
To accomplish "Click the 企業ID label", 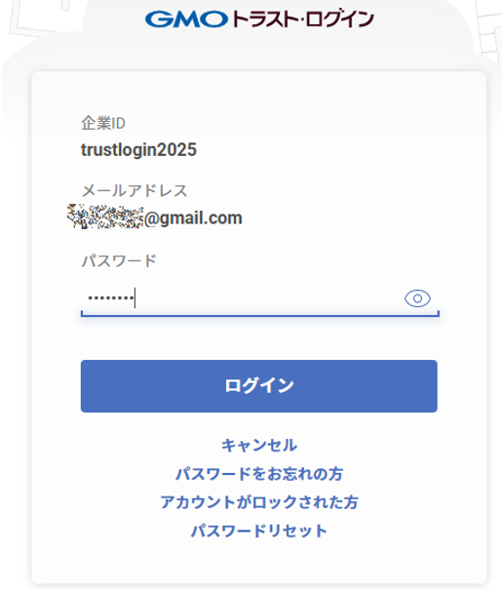I will coord(103,123).
